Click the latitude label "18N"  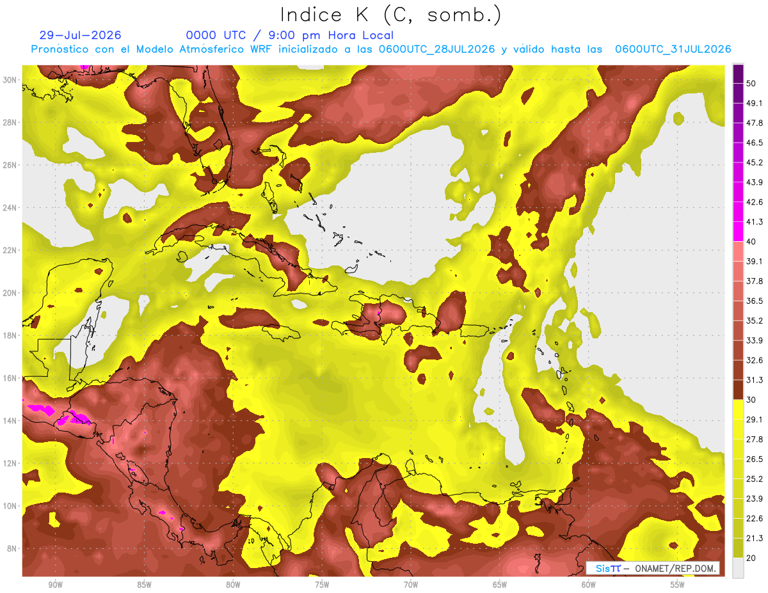[x=10, y=335]
